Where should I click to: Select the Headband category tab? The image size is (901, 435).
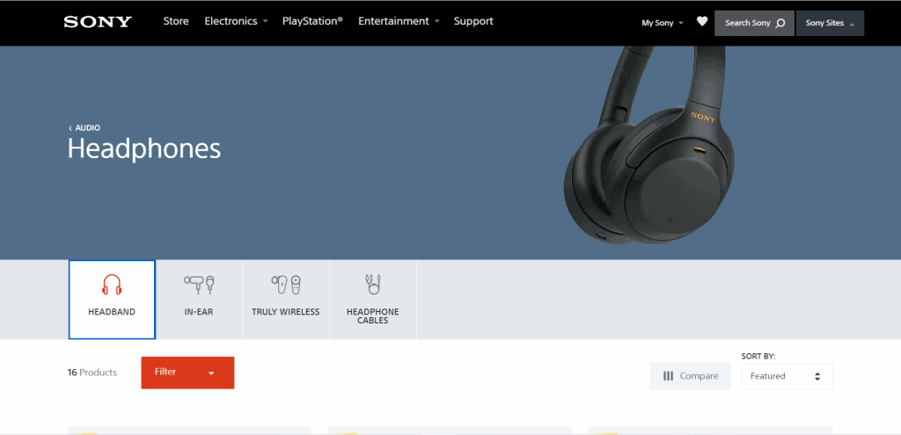tap(112, 300)
